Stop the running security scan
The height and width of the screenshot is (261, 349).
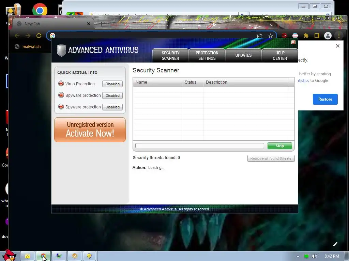point(279,146)
